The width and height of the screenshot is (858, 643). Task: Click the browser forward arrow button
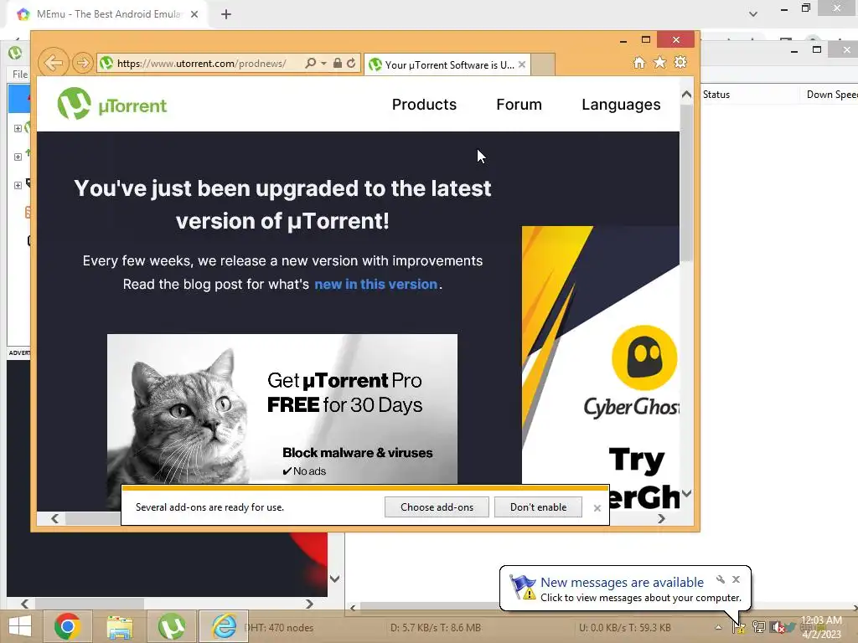83,63
